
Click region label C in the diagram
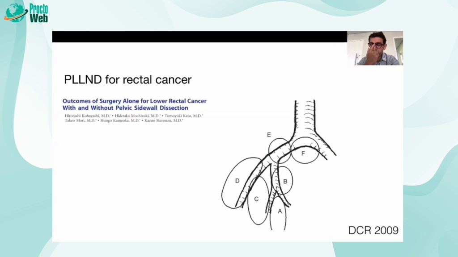pyautogui.click(x=256, y=199)
